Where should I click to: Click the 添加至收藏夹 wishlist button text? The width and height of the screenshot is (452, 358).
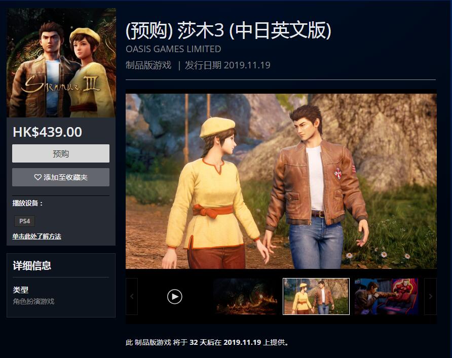pos(66,177)
